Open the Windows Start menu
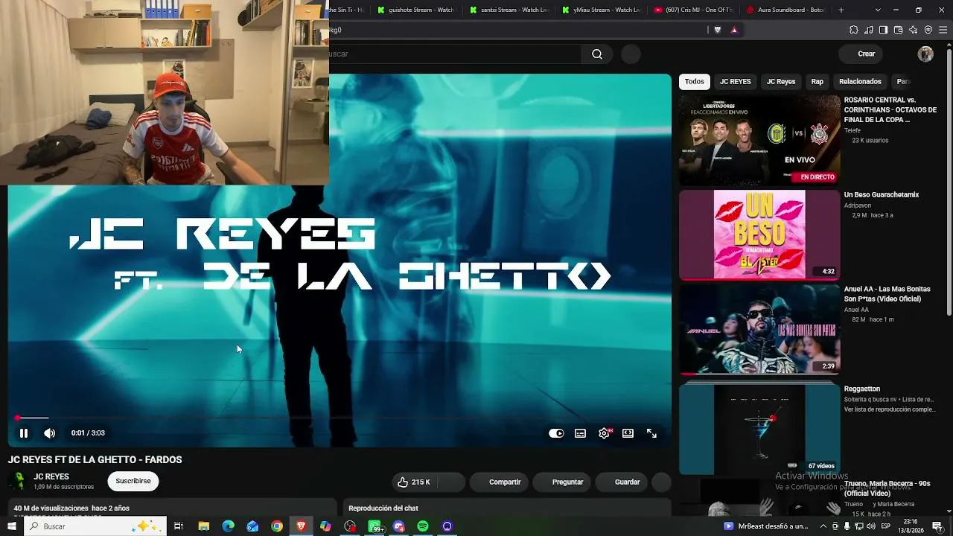This screenshot has width=953, height=536. pos(11,526)
